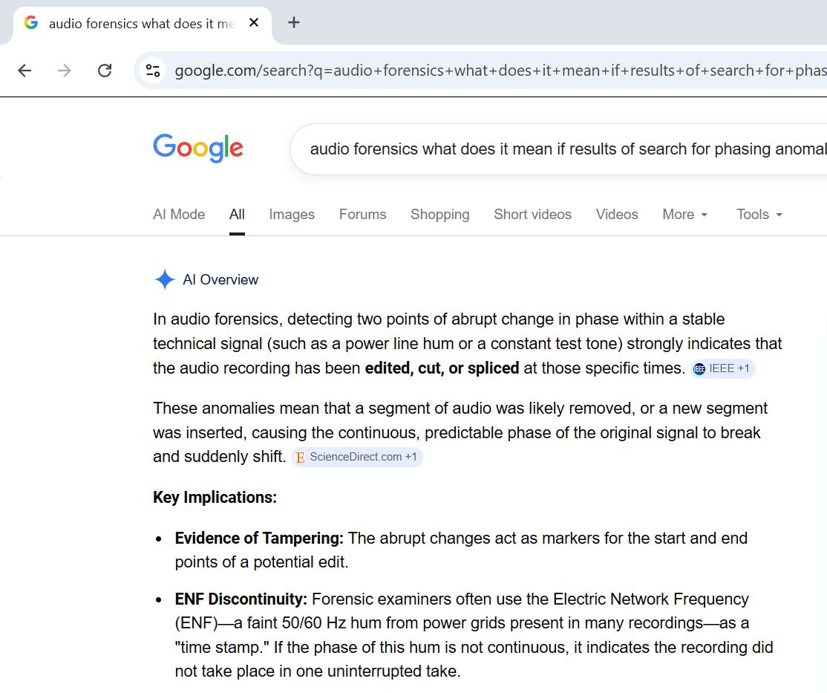
Task: Reload the current page
Action: click(105, 71)
